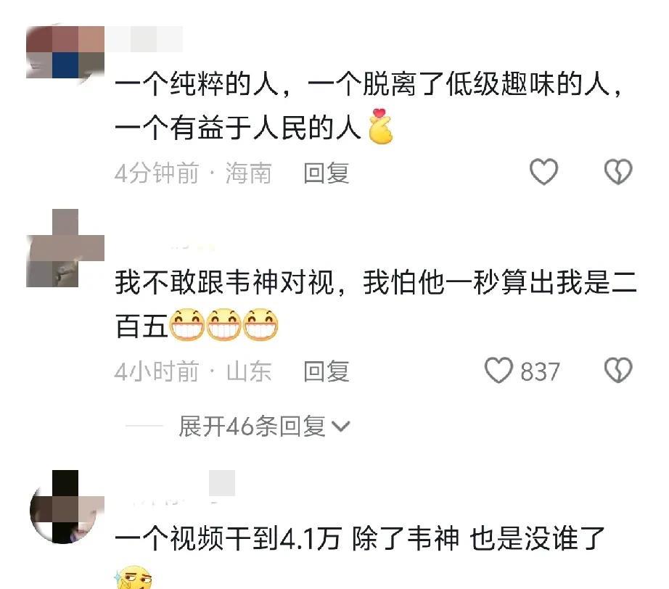Open the second commenter's pixelated avatar
Screen dimensions: 669x589
point(65,248)
